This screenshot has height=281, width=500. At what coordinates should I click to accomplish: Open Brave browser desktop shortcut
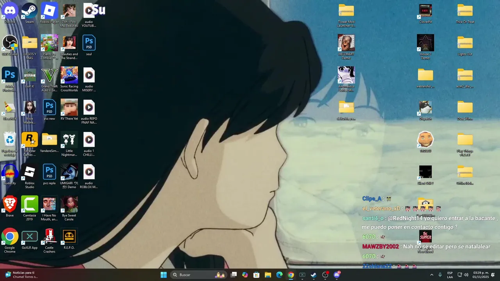(10, 207)
